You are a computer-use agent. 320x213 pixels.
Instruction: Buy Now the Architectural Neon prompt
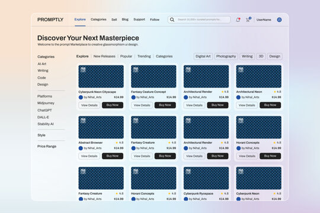click(x=270, y=105)
